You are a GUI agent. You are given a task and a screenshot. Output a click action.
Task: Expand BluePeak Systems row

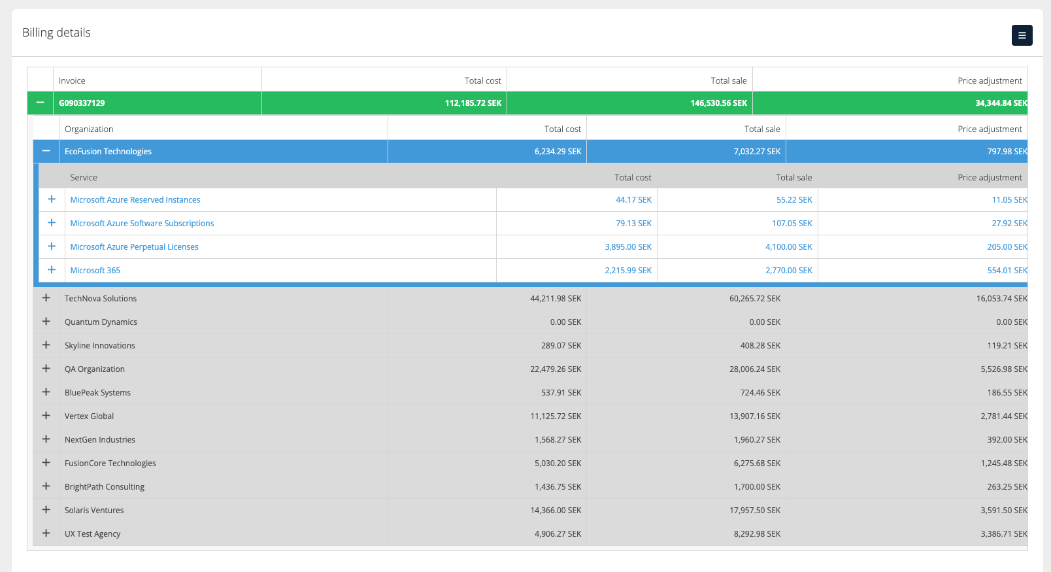click(x=46, y=392)
